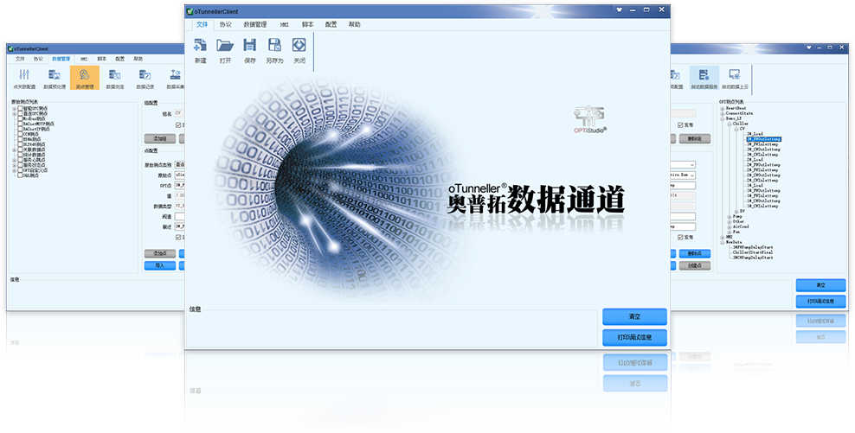Click the 组名 input field in left window
855x433 pixels.
click(179, 114)
